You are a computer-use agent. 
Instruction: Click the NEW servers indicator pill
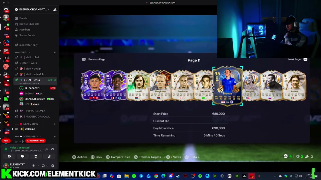6,141
